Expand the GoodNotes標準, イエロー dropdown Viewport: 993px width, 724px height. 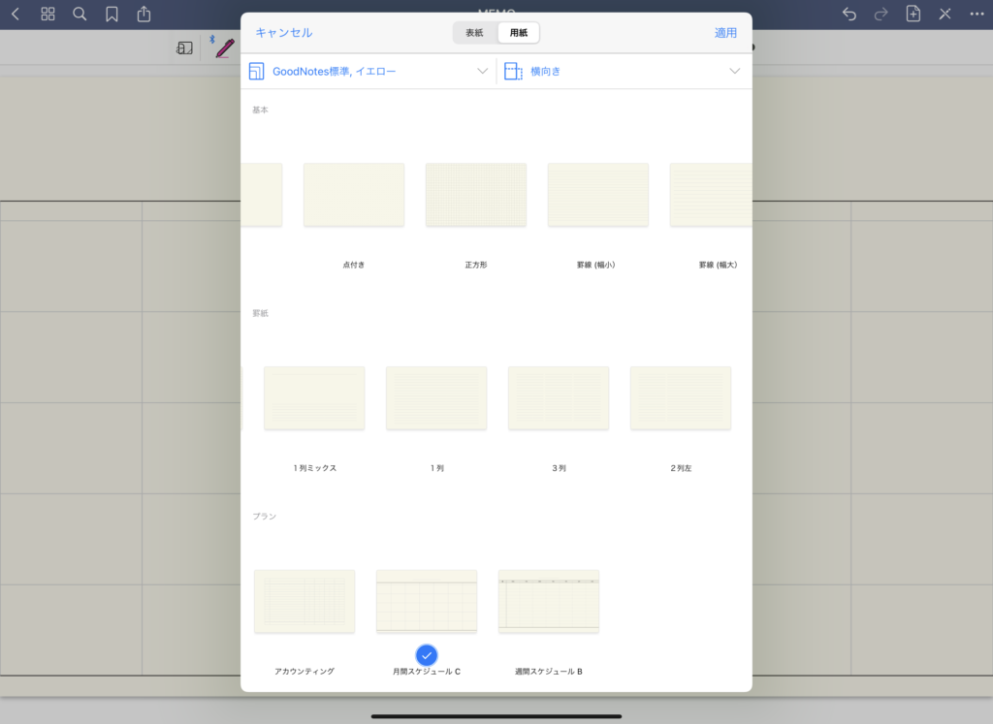(x=368, y=71)
